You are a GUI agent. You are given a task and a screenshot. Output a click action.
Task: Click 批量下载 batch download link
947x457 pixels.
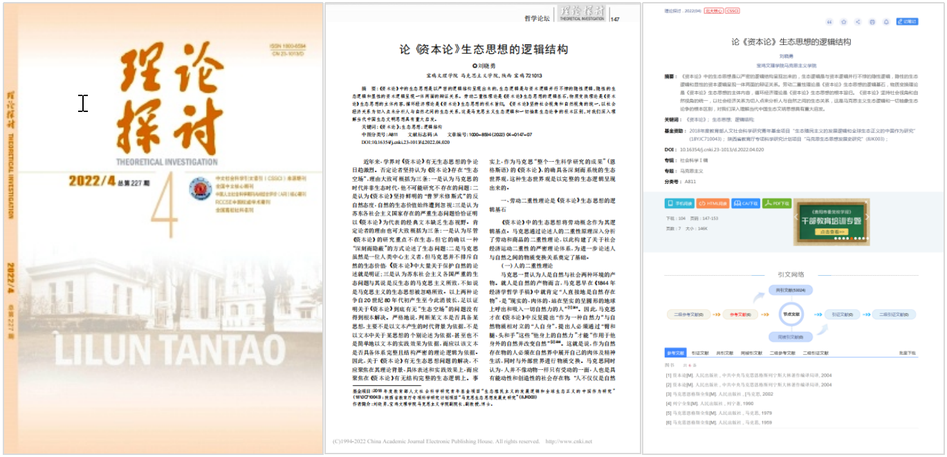(907, 353)
